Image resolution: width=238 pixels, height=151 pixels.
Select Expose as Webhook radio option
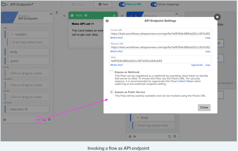click(112, 72)
